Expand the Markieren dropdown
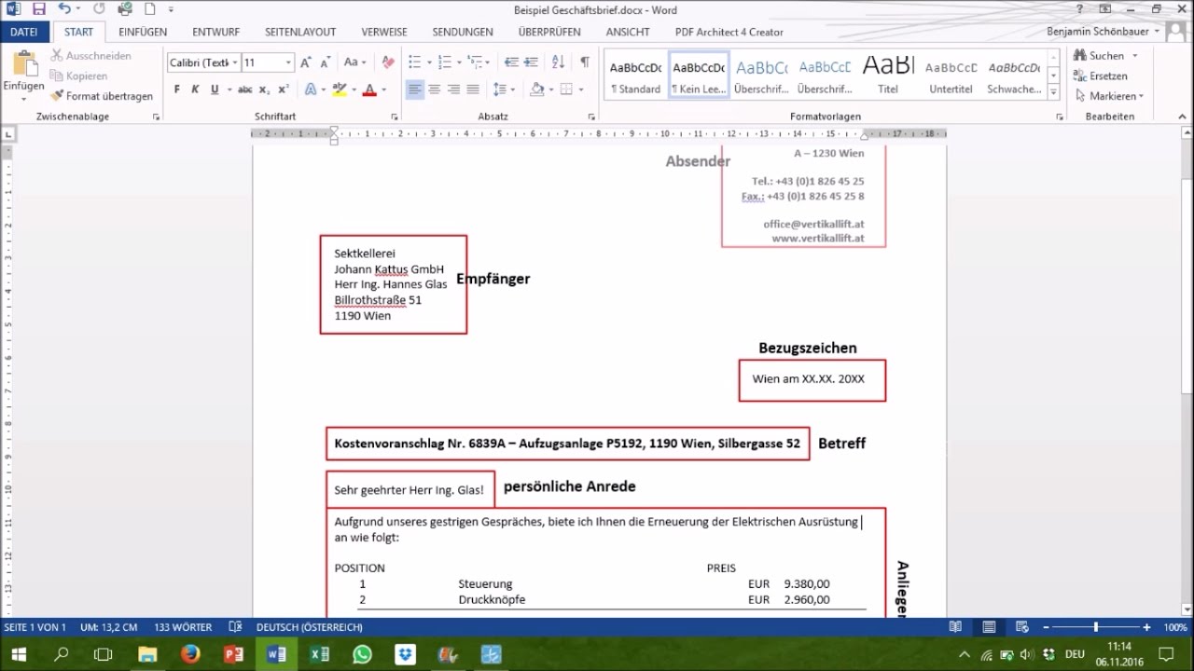Screen dimensions: 1194x671 click(x=1110, y=96)
